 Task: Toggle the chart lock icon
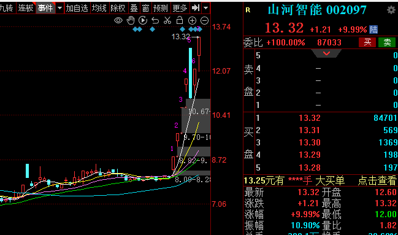[180, 20]
